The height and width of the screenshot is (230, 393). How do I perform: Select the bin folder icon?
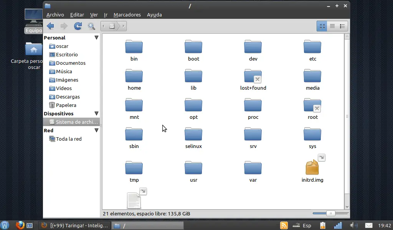[134, 47]
